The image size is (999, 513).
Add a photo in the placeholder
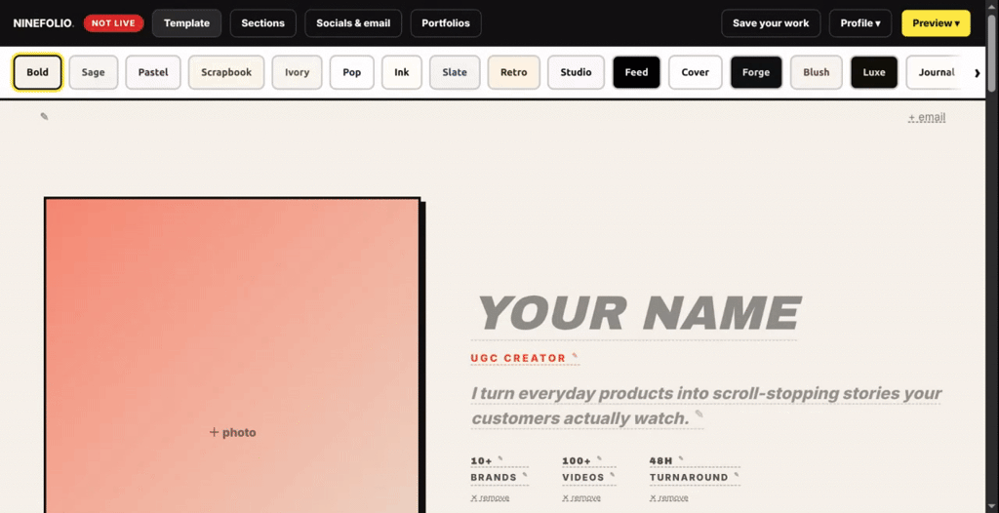[232, 433]
